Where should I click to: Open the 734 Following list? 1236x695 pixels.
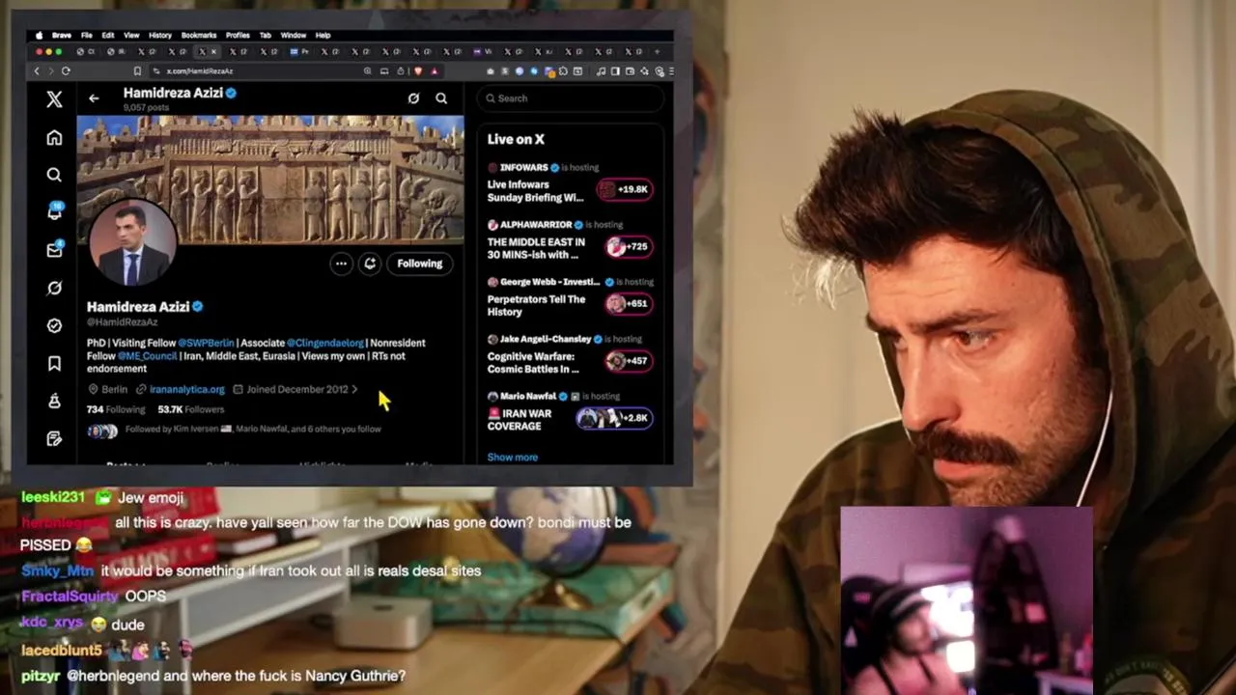[x=116, y=409]
